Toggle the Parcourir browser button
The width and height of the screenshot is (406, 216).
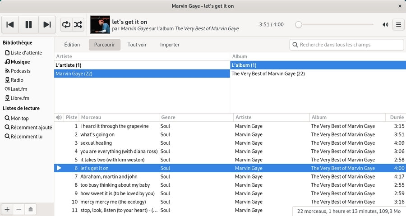point(105,45)
